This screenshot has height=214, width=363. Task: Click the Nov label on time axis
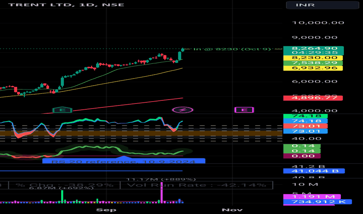[232, 210]
